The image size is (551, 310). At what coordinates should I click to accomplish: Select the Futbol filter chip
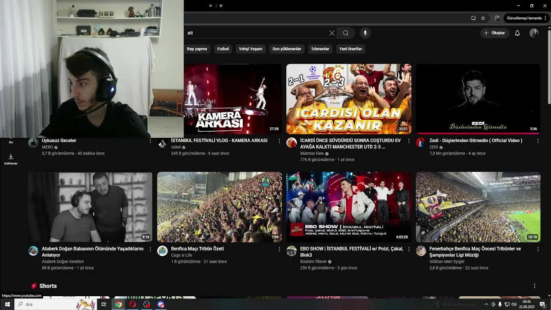[223, 49]
